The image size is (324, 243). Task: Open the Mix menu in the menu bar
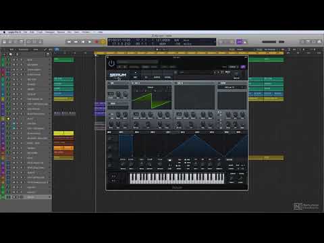coord(70,32)
